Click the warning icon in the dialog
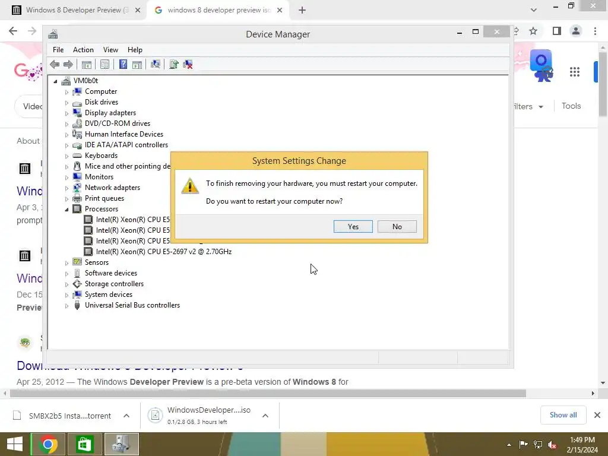This screenshot has width=608, height=456. (190, 186)
